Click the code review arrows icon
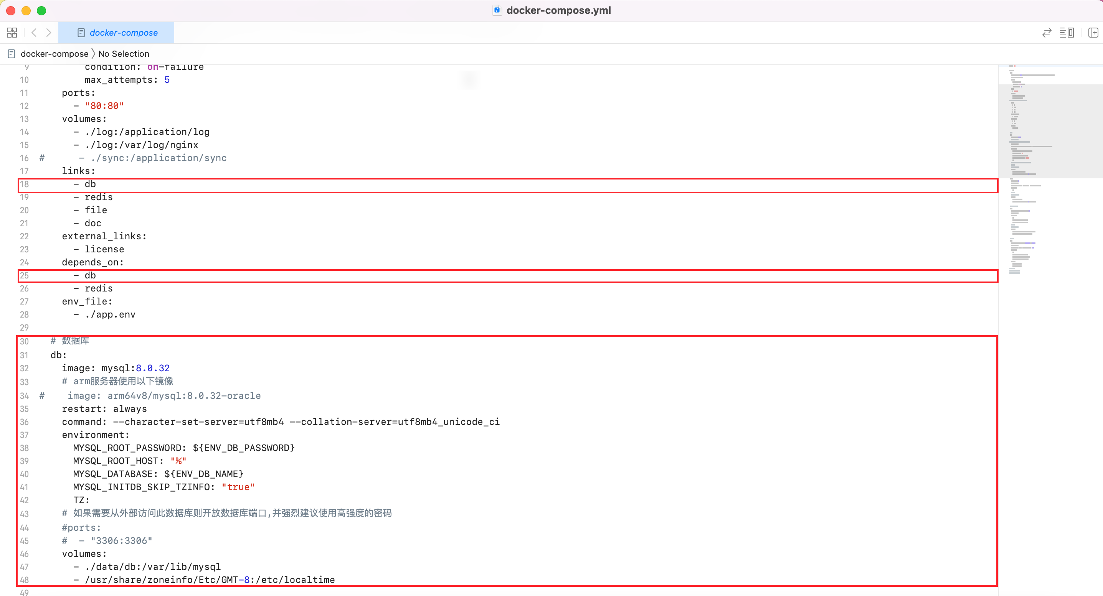The width and height of the screenshot is (1103, 596). pyautogui.click(x=1047, y=33)
